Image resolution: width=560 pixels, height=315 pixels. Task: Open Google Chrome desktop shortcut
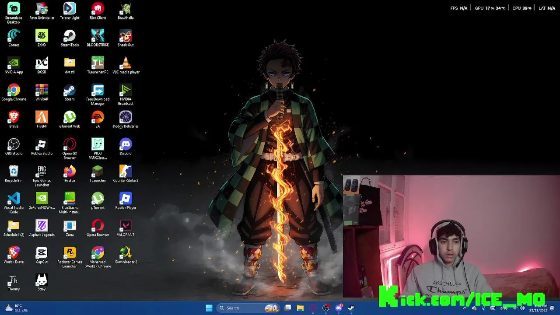point(14,93)
